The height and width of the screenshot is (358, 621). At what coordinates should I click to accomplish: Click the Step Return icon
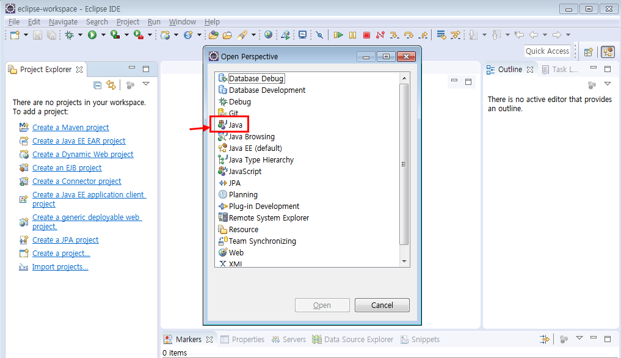(x=423, y=35)
